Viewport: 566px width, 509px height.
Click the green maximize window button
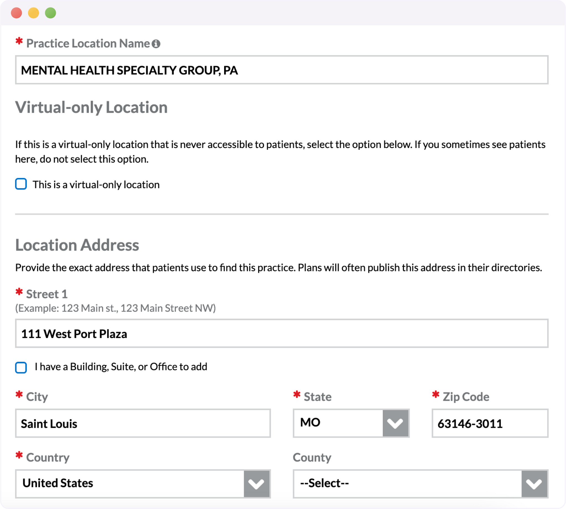tap(51, 13)
